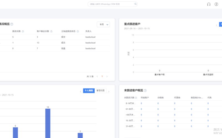The image size is (222, 138).
Task: Open customer service headset icon
Action: point(209,4)
